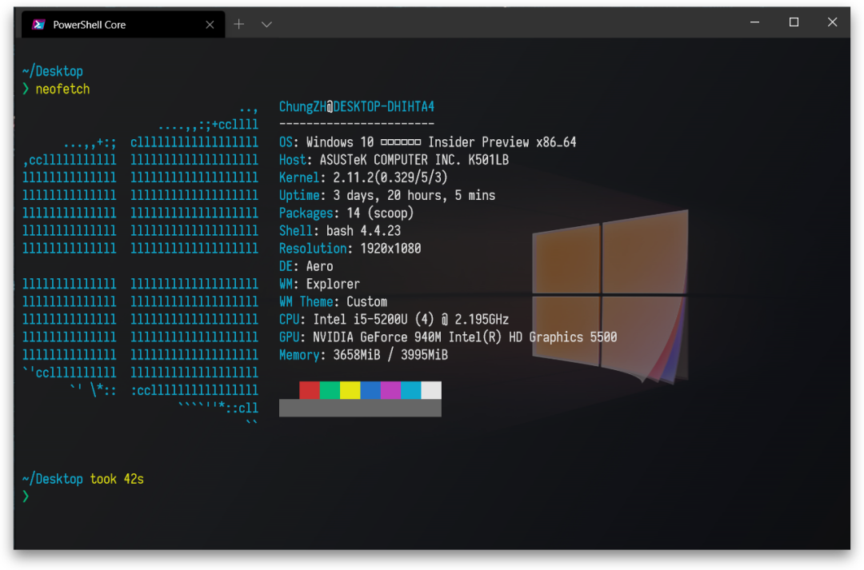Screen dimensions: 864x570
Task: Minimize the terminal window
Action: pos(755,22)
